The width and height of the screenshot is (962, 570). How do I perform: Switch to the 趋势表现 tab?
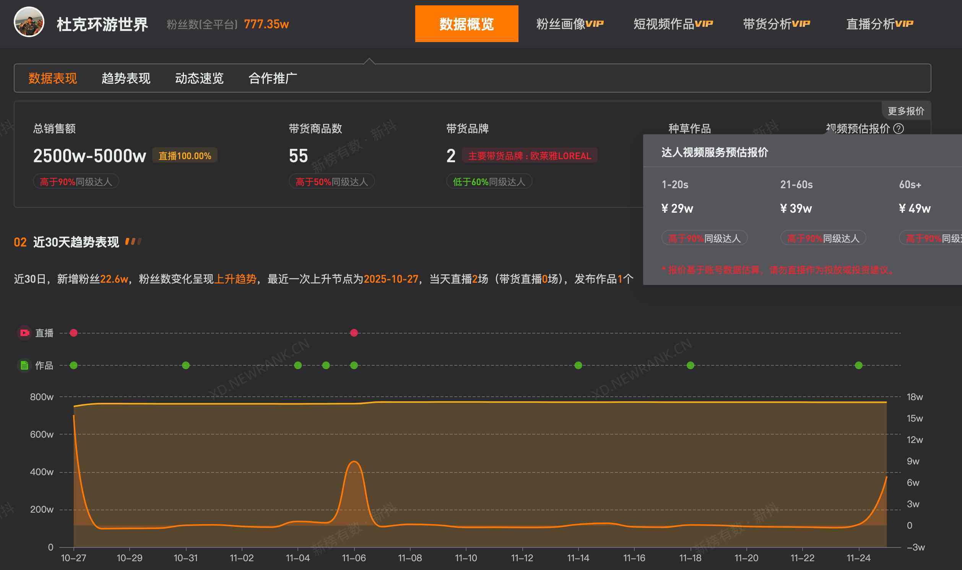coord(126,78)
